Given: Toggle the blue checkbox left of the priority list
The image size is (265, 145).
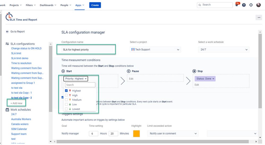Looking at the screenshot, I should pos(62,97).
